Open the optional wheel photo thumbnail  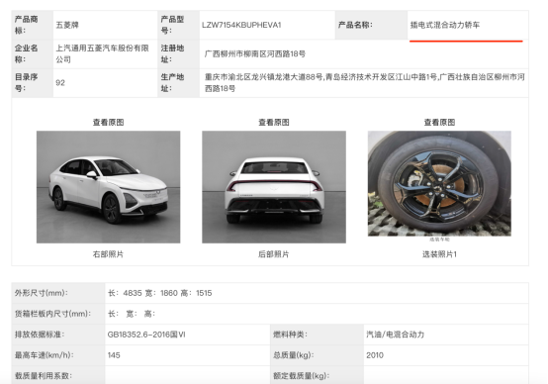[x=439, y=184]
